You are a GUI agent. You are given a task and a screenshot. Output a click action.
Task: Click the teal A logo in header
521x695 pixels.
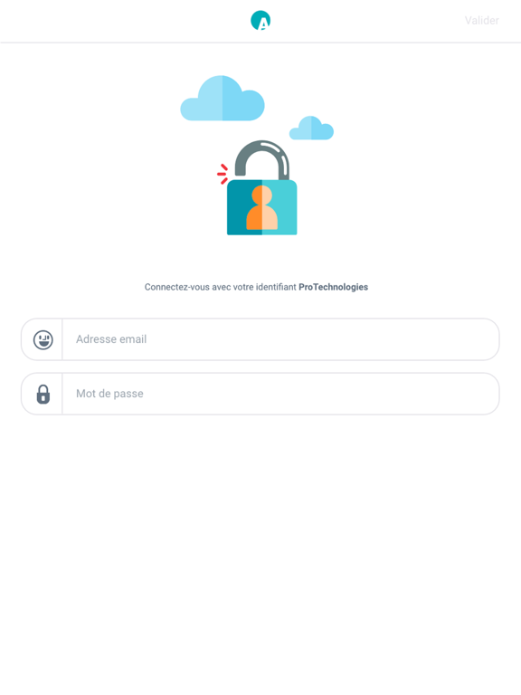260,21
